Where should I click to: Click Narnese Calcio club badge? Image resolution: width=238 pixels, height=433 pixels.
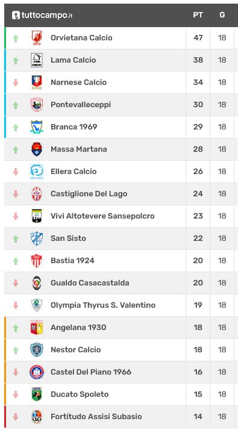tap(37, 83)
